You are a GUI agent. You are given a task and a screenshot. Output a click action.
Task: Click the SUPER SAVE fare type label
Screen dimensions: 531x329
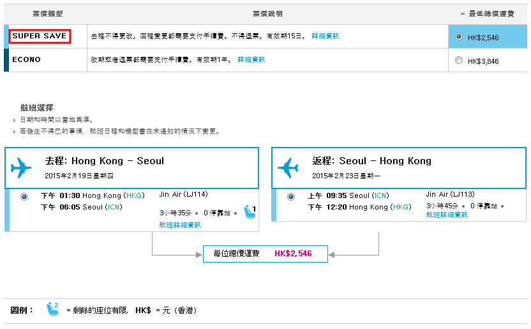(39, 36)
